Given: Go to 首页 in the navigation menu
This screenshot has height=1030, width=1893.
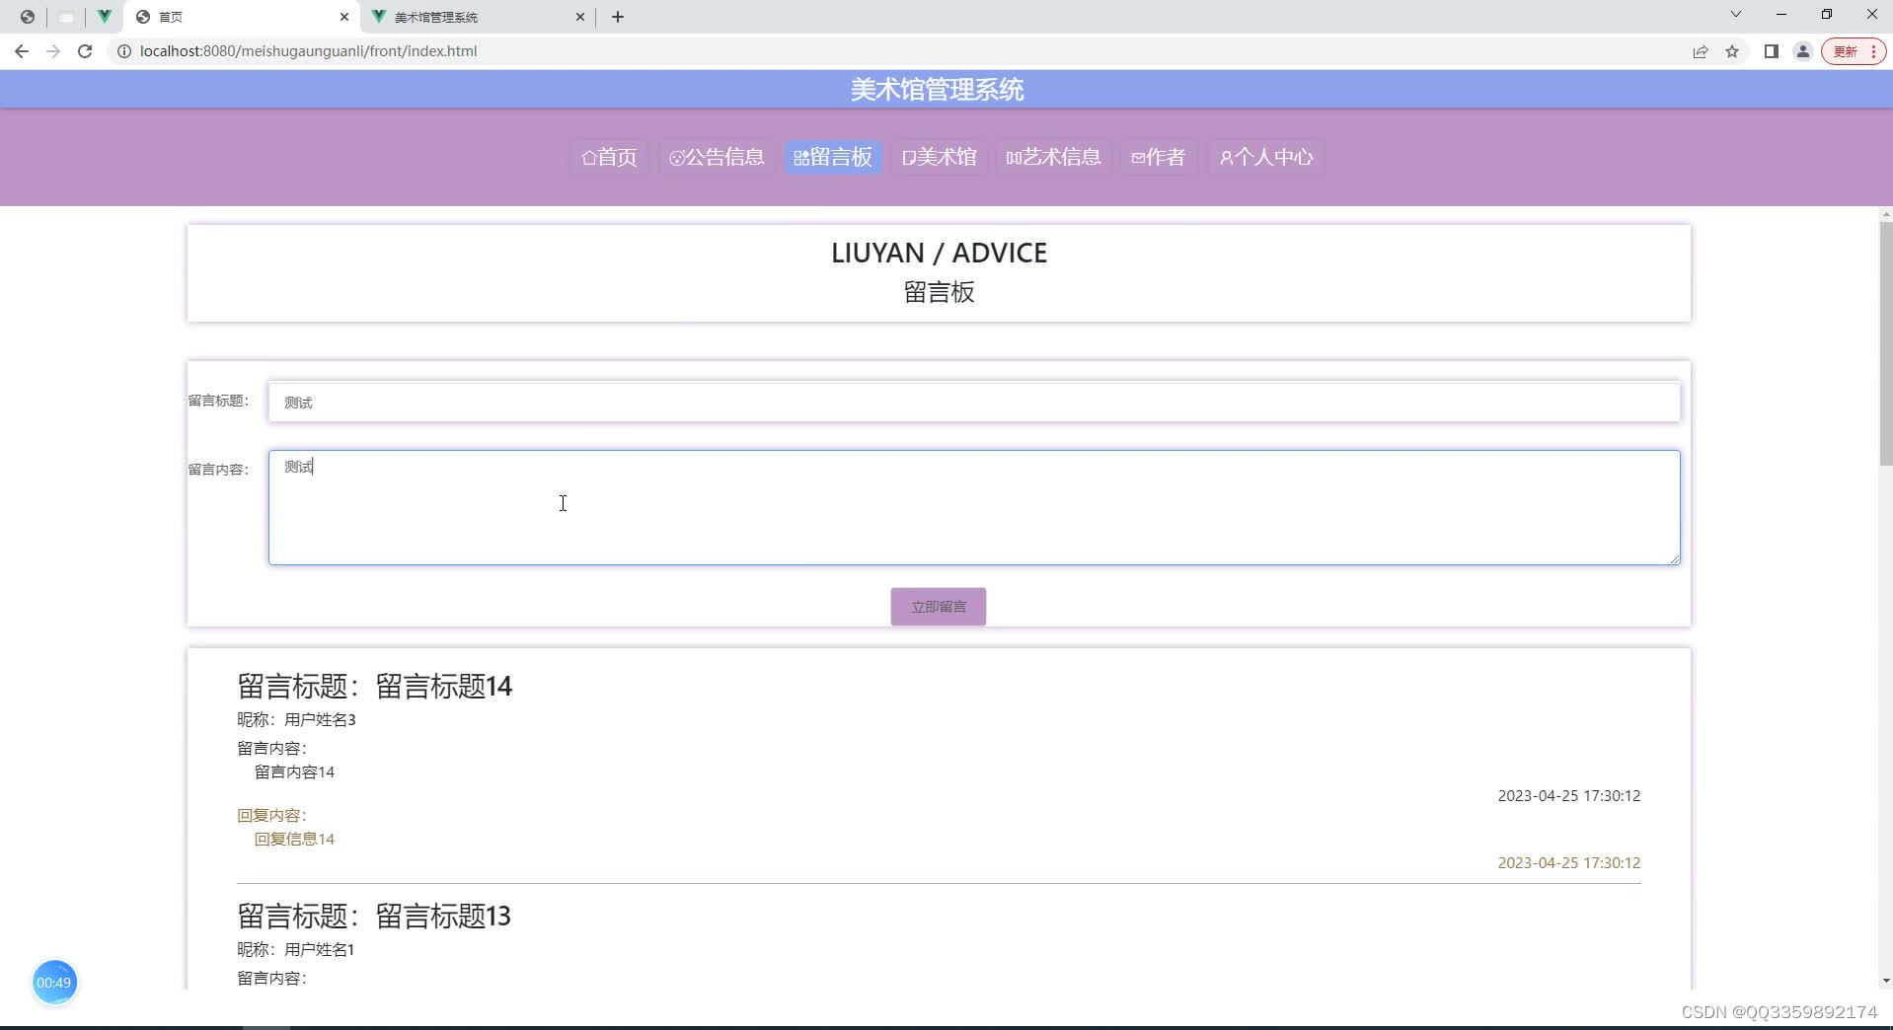Looking at the screenshot, I should [609, 157].
